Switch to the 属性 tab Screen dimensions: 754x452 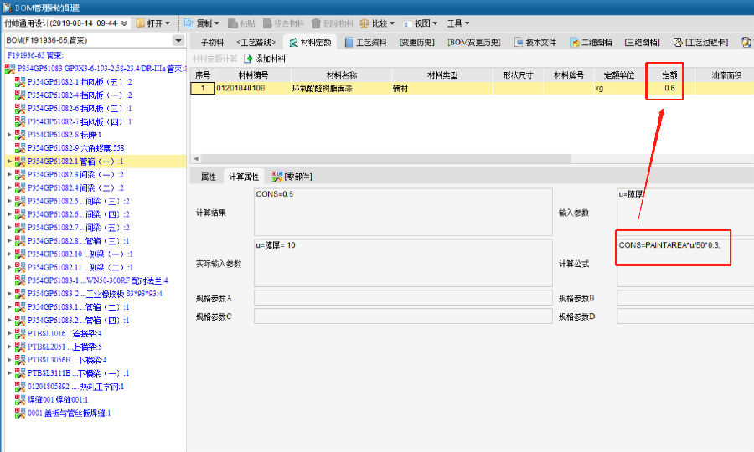point(208,177)
